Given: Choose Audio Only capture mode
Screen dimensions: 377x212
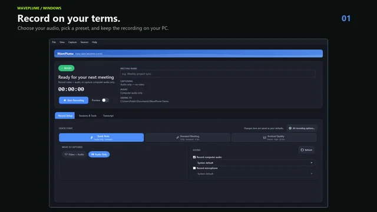Looking at the screenshot, I should point(99,154).
